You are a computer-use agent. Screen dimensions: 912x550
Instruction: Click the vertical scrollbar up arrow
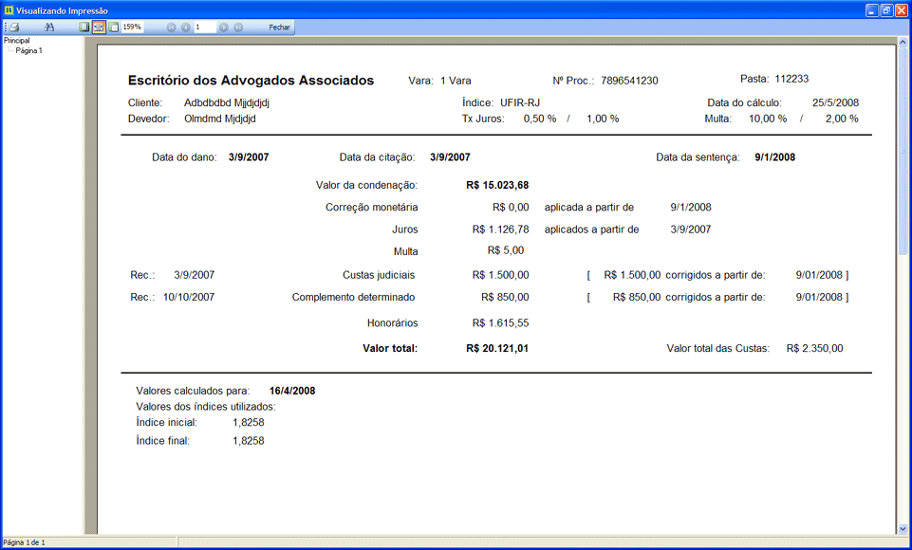coord(903,42)
